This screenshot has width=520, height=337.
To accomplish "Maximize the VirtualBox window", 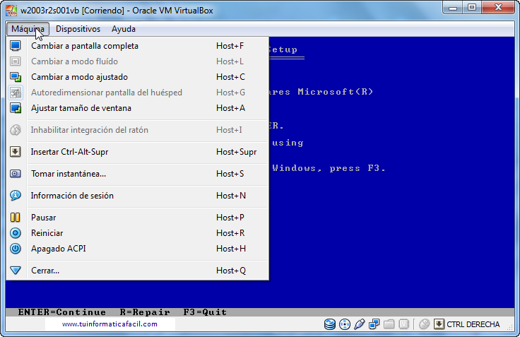I will coord(472,8).
